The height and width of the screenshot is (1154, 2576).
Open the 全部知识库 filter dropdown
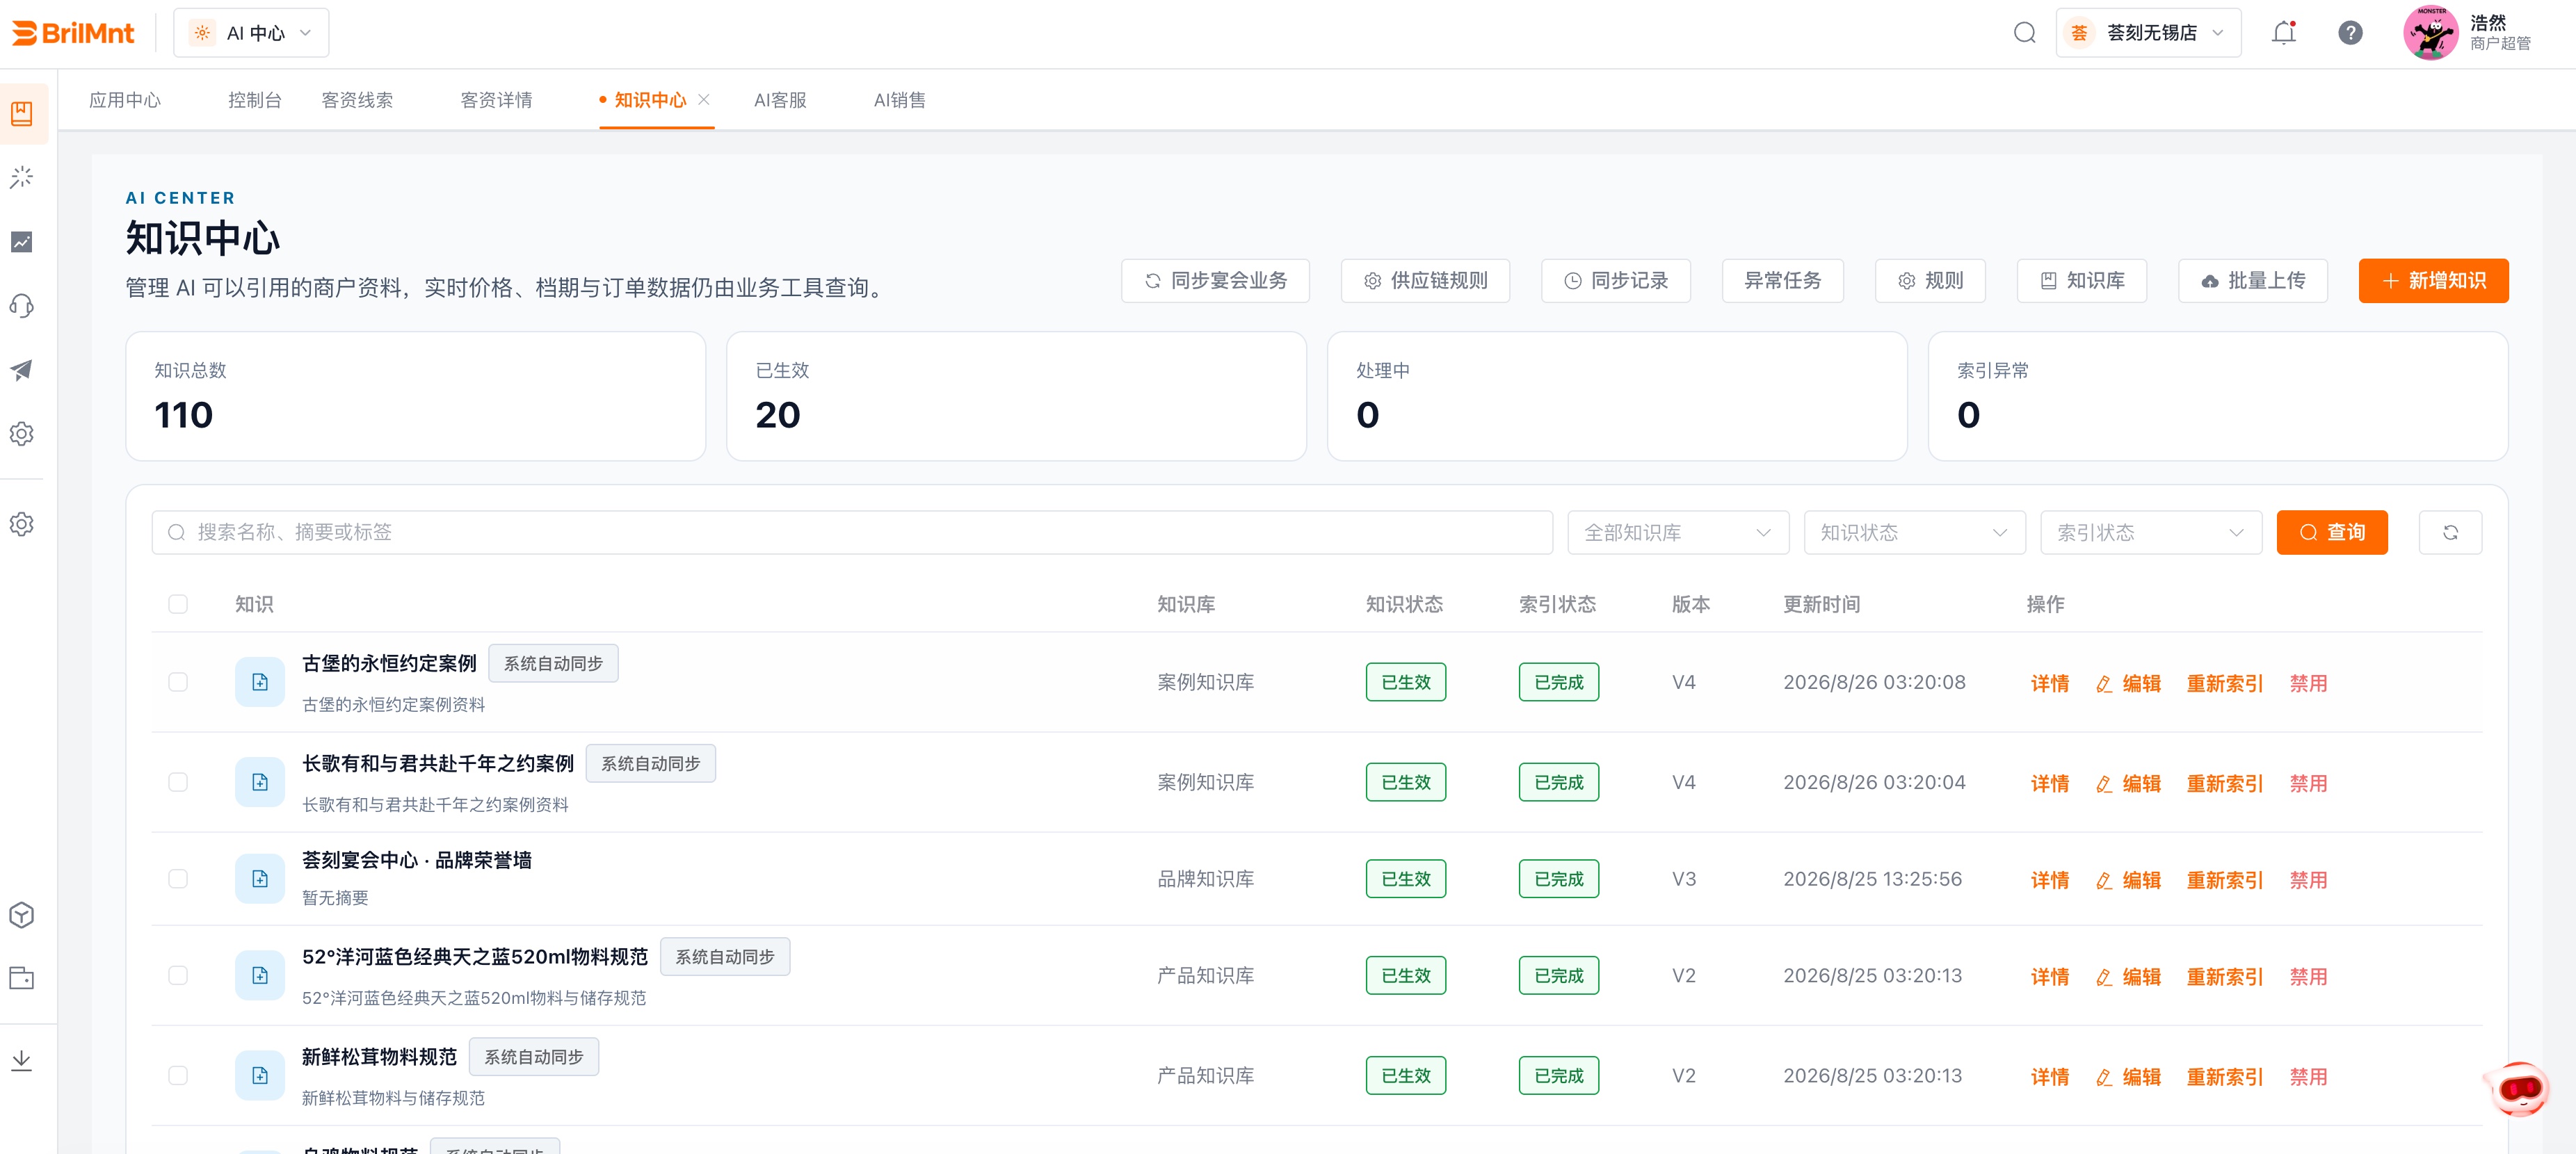pyautogui.click(x=1678, y=532)
